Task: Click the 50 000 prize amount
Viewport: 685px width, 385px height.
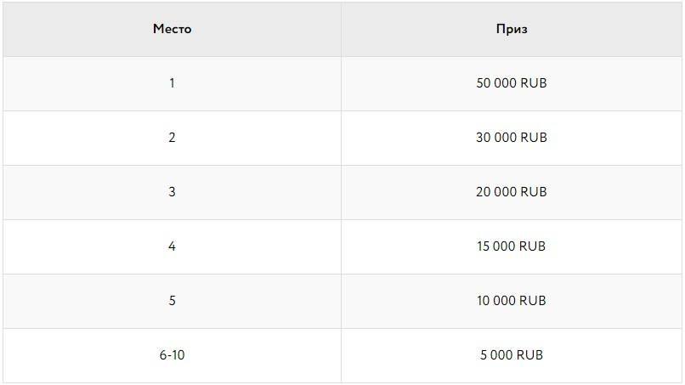Action: pyautogui.click(x=496, y=83)
